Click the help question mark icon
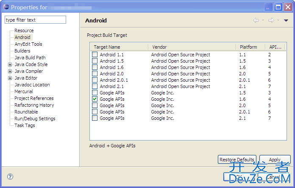Screen dimensions: 295x188 click(10, 177)
